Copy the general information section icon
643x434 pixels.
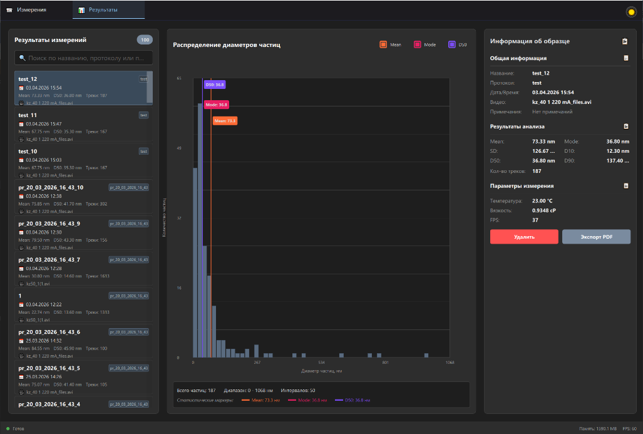coord(625,58)
